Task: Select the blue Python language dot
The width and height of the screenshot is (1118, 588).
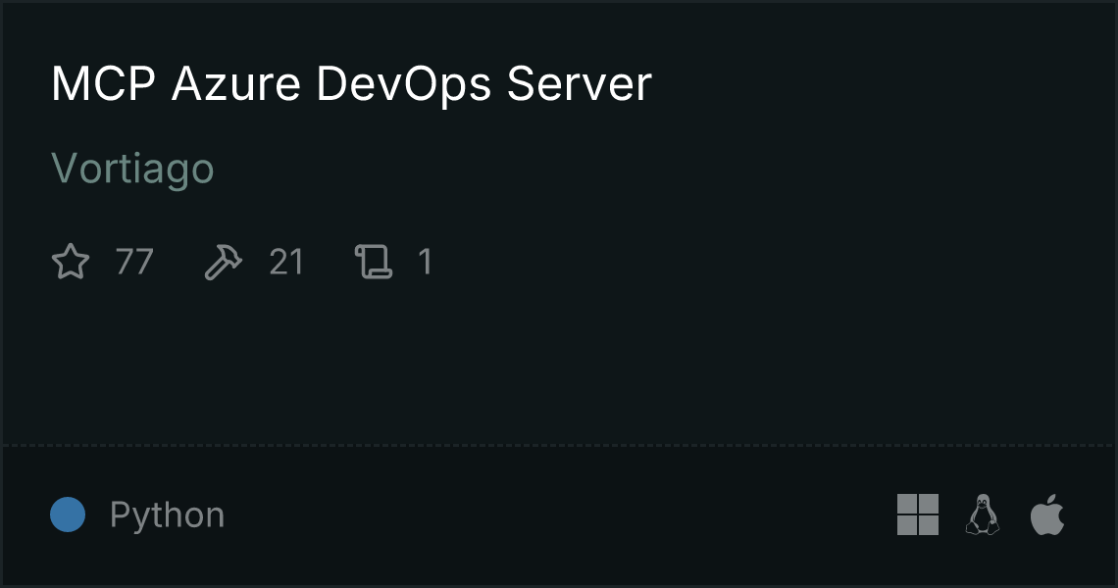Action: 68,514
